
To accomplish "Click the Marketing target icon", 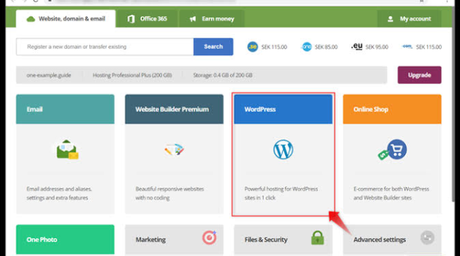I will point(209,238).
